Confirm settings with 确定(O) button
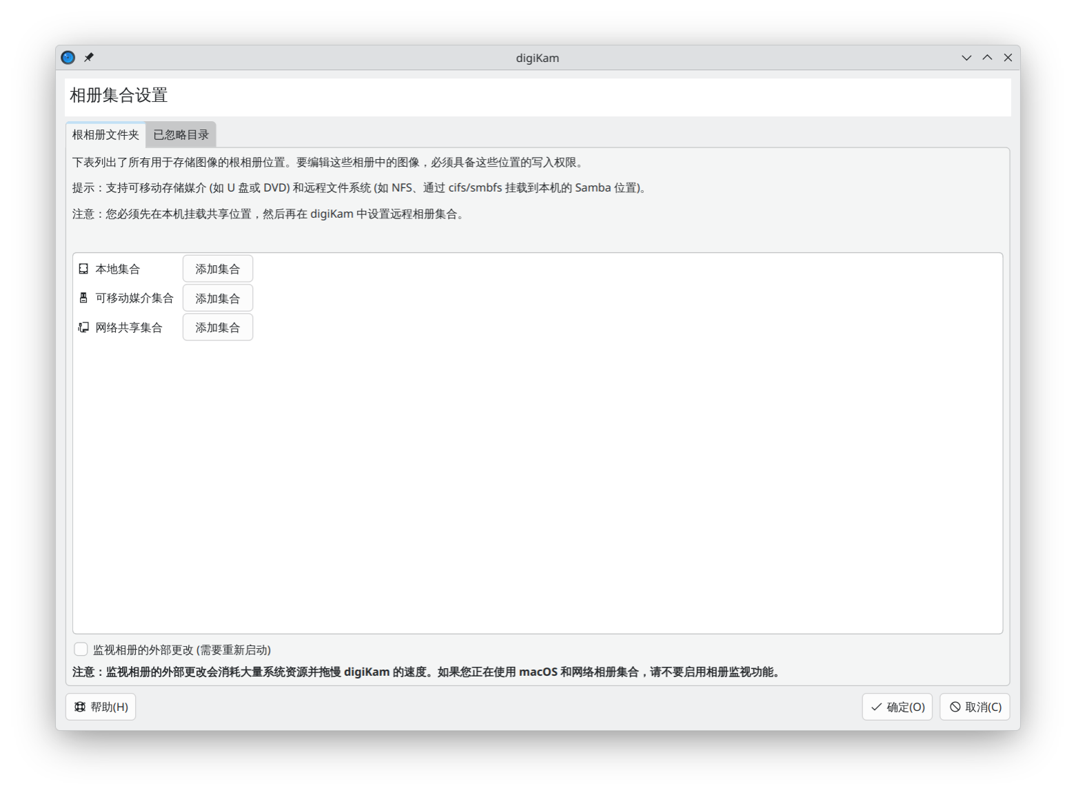The image size is (1076, 797). click(897, 707)
